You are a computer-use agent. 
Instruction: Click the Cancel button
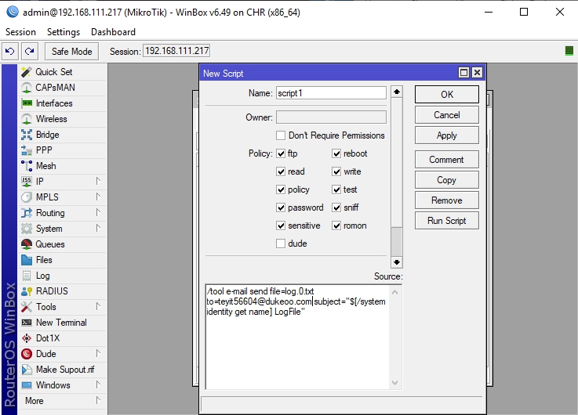click(x=447, y=115)
